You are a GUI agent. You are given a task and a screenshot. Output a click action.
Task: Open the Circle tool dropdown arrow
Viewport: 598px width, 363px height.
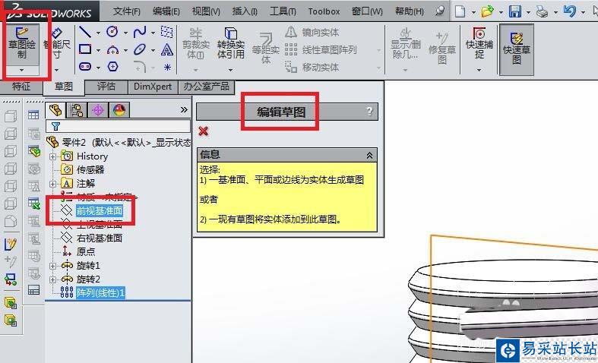click(x=125, y=33)
